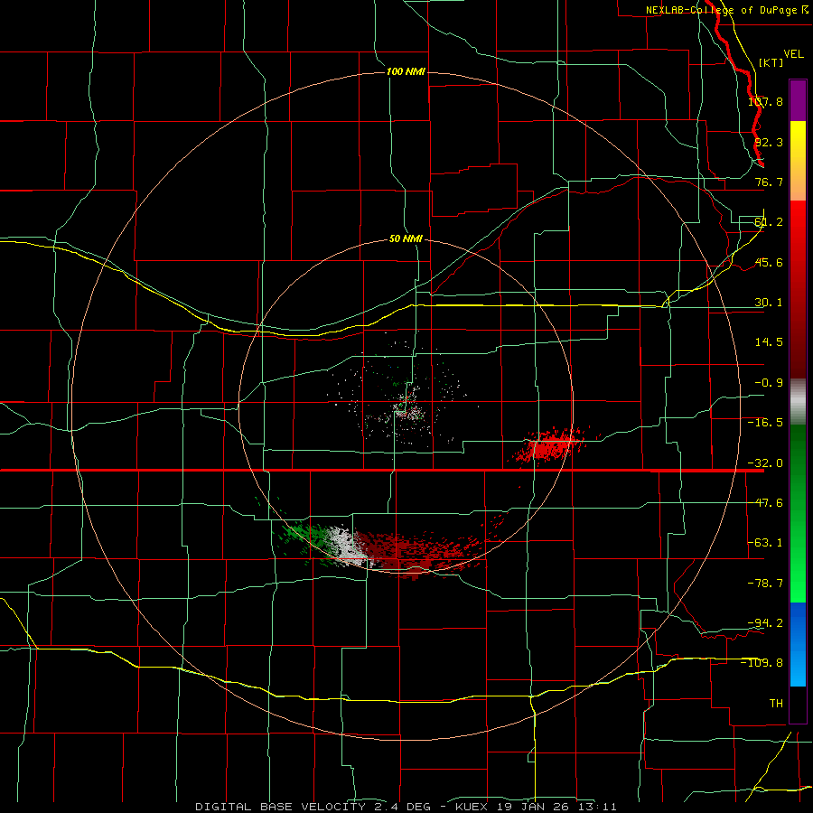The height and width of the screenshot is (813, 813).
Task: Click the white zero-velocity echo patch south of radar
Action: (345, 545)
